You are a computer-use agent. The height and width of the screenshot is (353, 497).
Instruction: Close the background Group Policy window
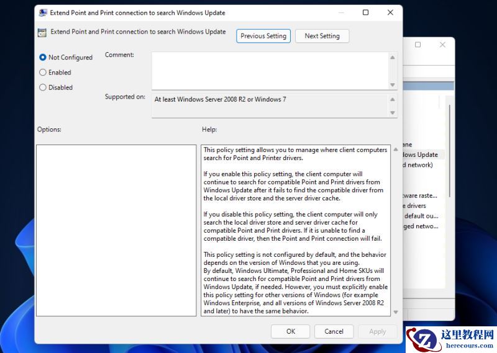(x=442, y=45)
